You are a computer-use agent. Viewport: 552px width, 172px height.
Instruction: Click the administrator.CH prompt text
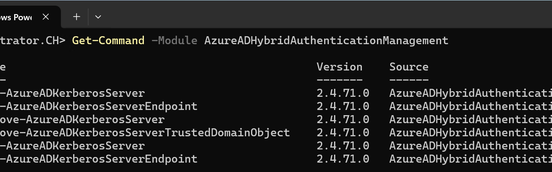pyautogui.click(x=33, y=40)
